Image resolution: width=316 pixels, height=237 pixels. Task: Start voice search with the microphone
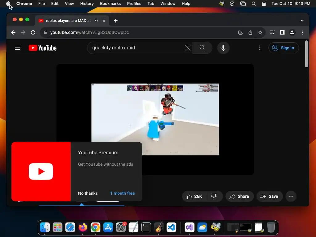pyautogui.click(x=223, y=48)
